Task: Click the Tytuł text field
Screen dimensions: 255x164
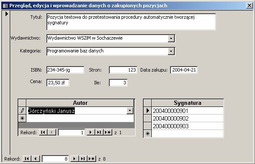Action: click(131, 22)
